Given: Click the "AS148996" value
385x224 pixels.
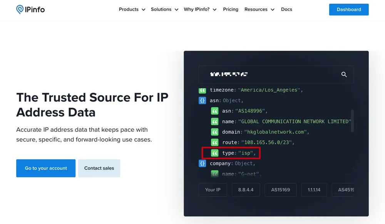Looking at the screenshot, I should 250,111.
